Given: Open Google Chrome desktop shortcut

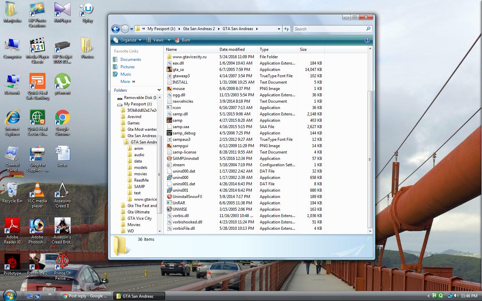Looking at the screenshot, I should click(x=63, y=123).
